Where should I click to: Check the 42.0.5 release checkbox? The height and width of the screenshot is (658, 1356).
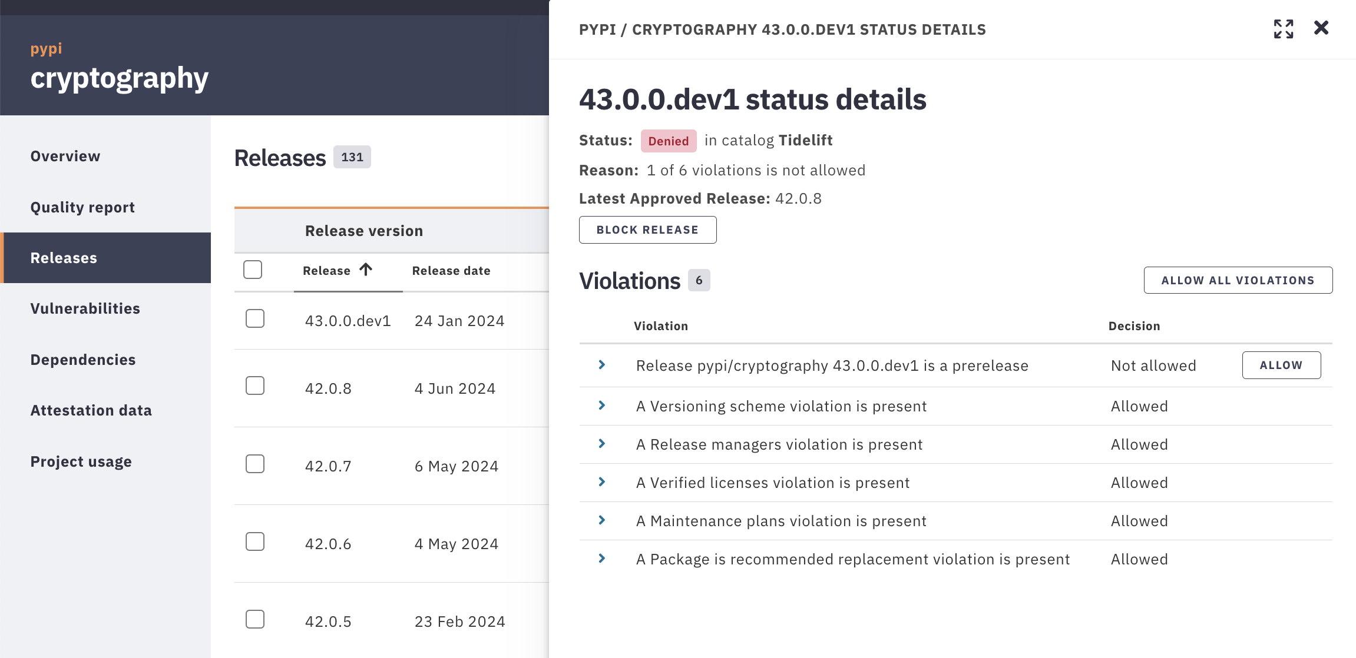click(255, 619)
